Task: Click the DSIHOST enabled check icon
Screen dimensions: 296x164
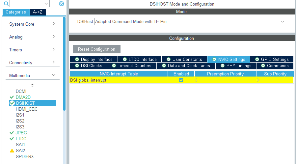Action: click(x=12, y=103)
